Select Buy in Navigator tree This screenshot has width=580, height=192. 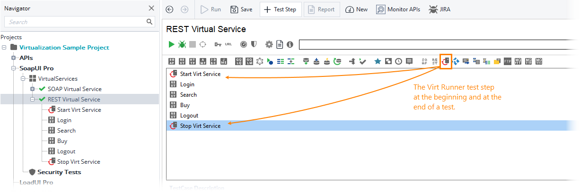[62, 141]
